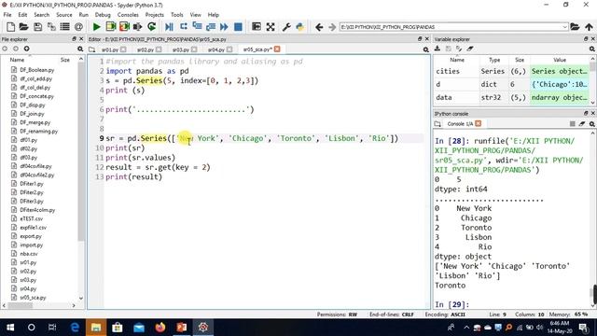Click the @ symbol finder icon

point(78,27)
